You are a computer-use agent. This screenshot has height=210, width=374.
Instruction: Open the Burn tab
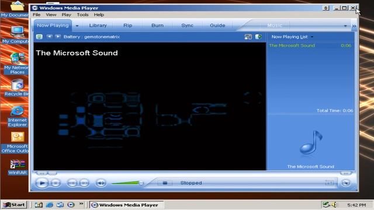click(157, 25)
